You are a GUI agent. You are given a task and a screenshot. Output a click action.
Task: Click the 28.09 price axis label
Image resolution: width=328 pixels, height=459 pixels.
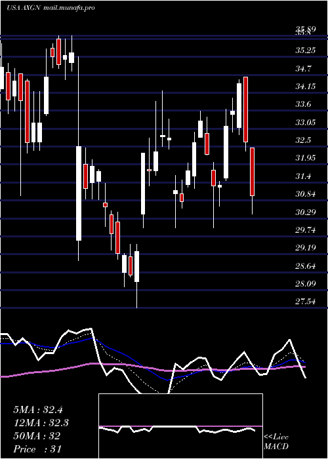[306, 284]
